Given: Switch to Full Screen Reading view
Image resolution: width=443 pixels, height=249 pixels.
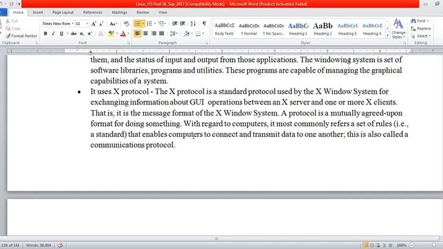Looking at the screenshot, I should pyautogui.click(x=372, y=246).
